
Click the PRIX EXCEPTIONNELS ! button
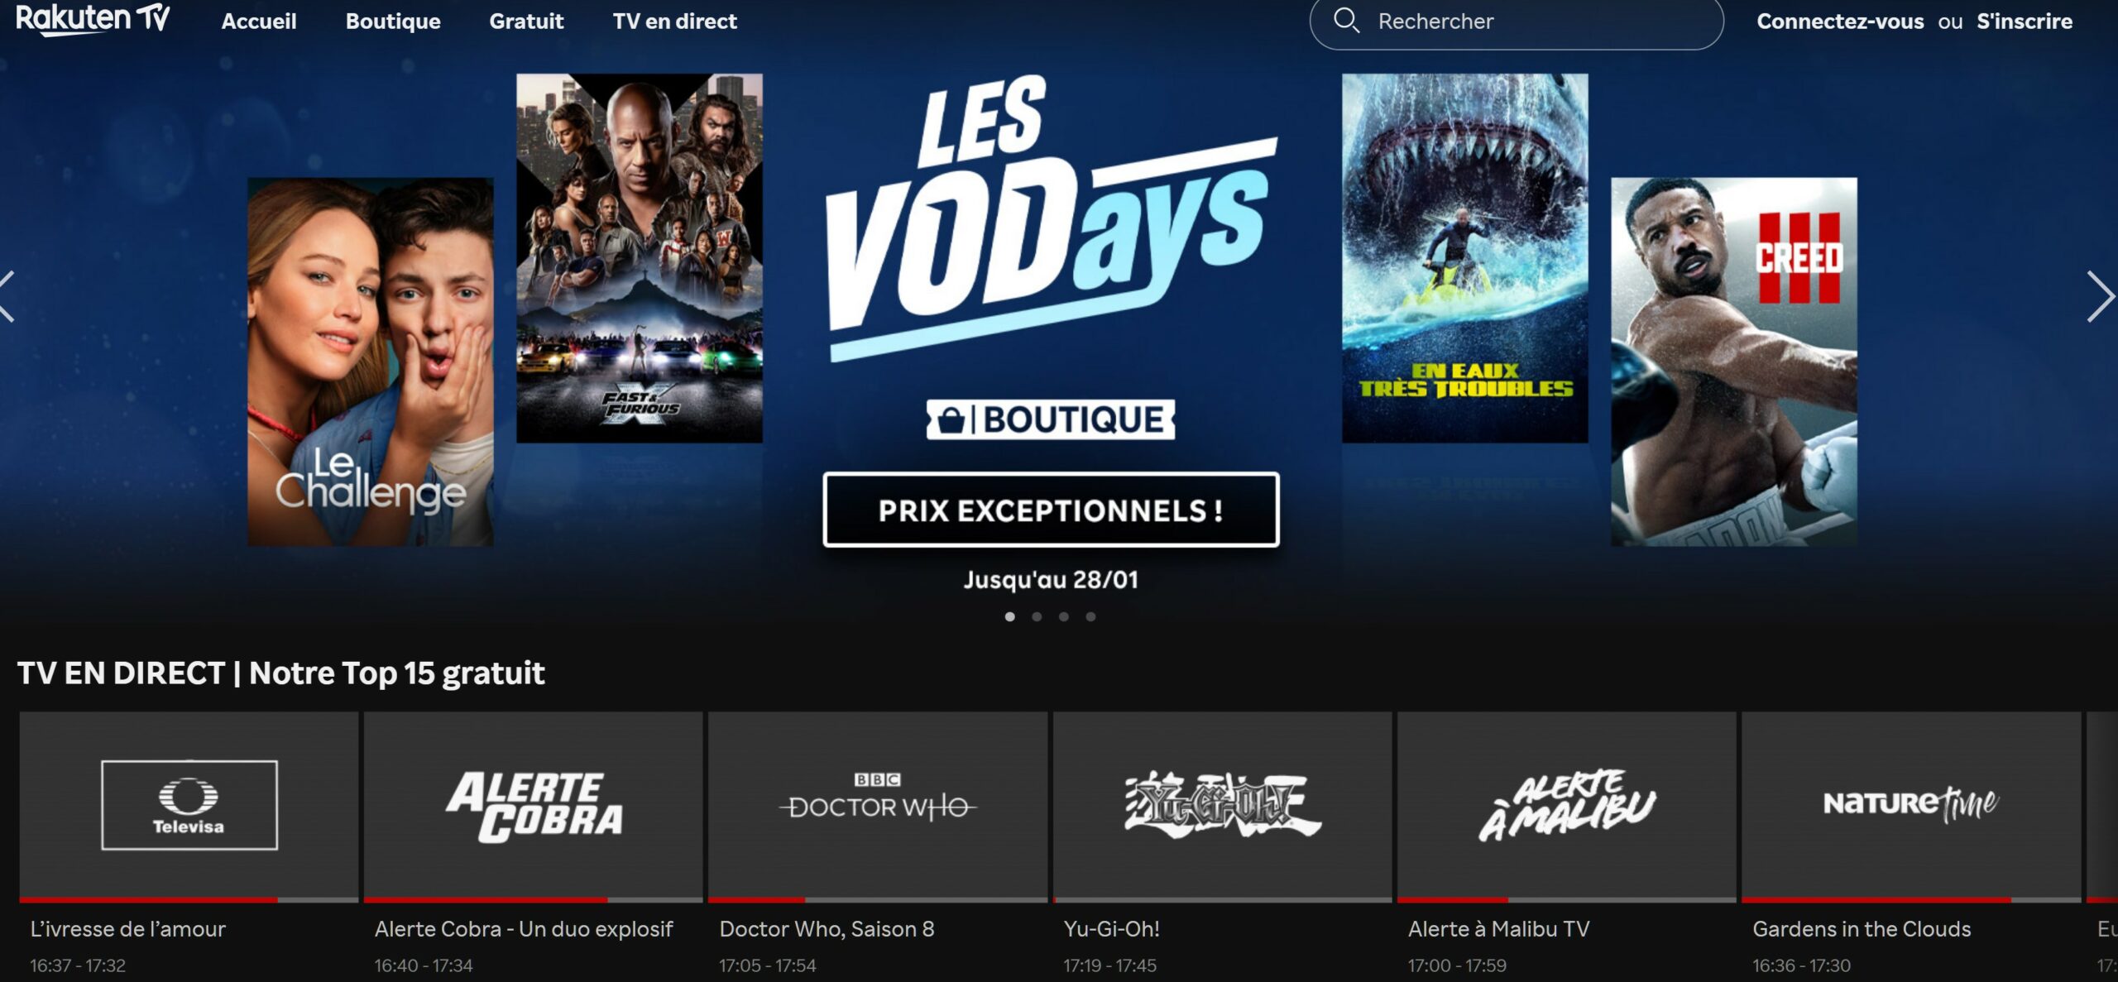click(1051, 510)
